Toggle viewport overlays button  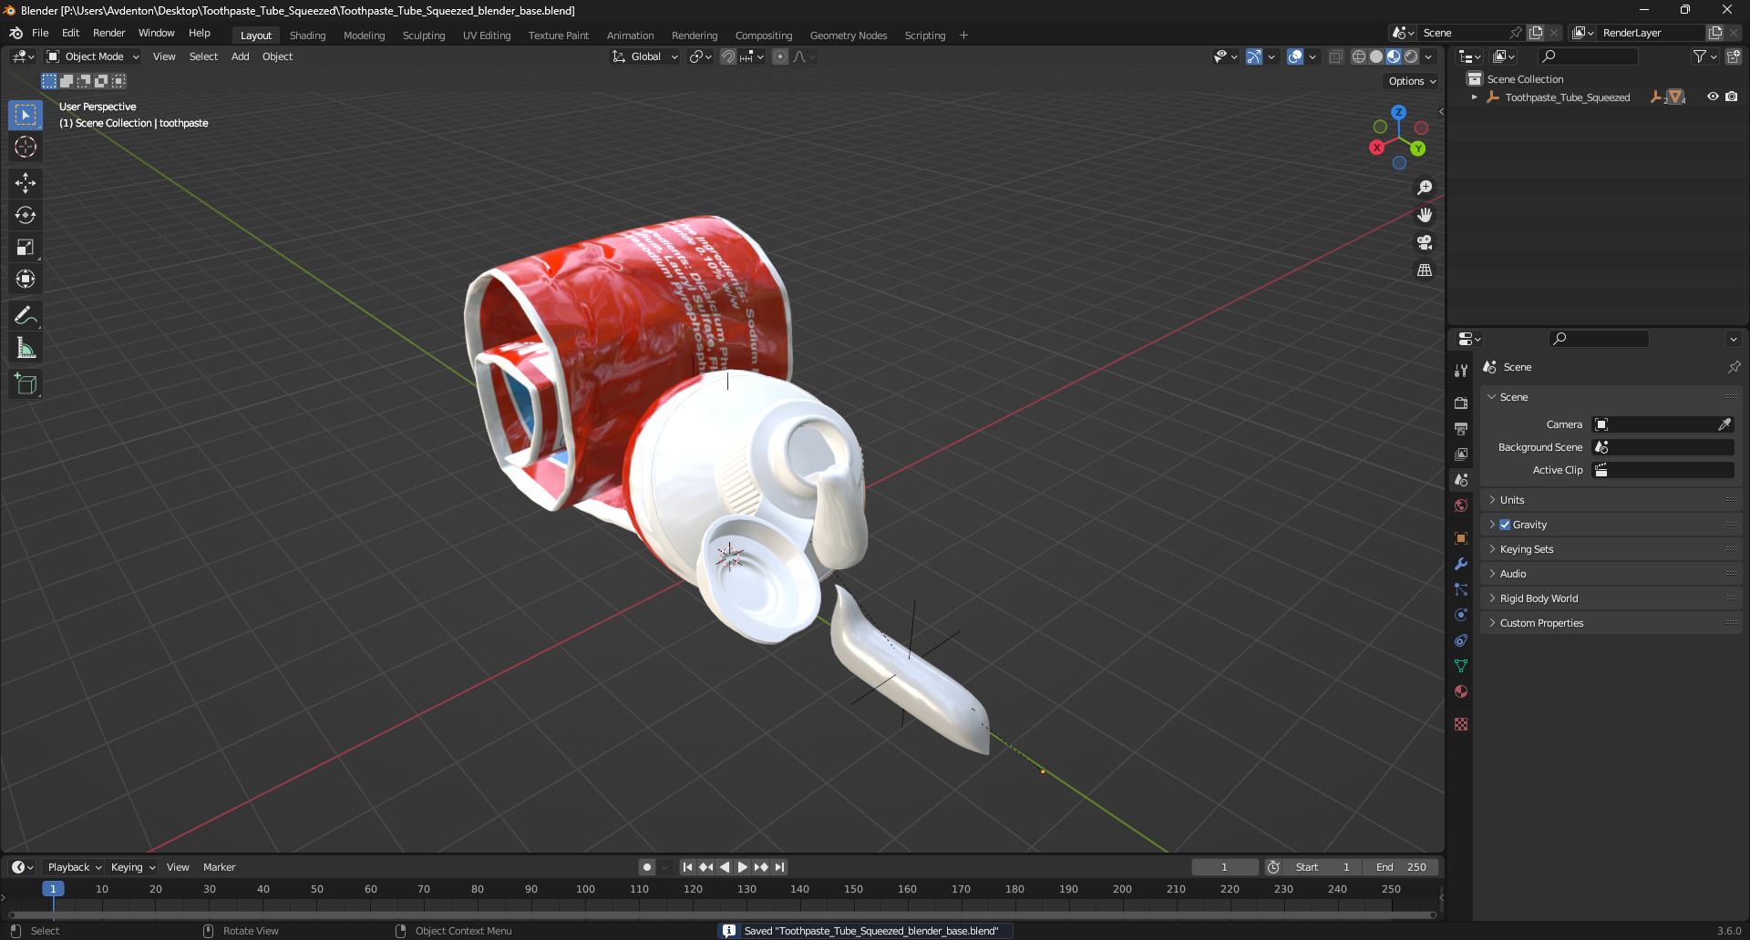pos(1295,56)
